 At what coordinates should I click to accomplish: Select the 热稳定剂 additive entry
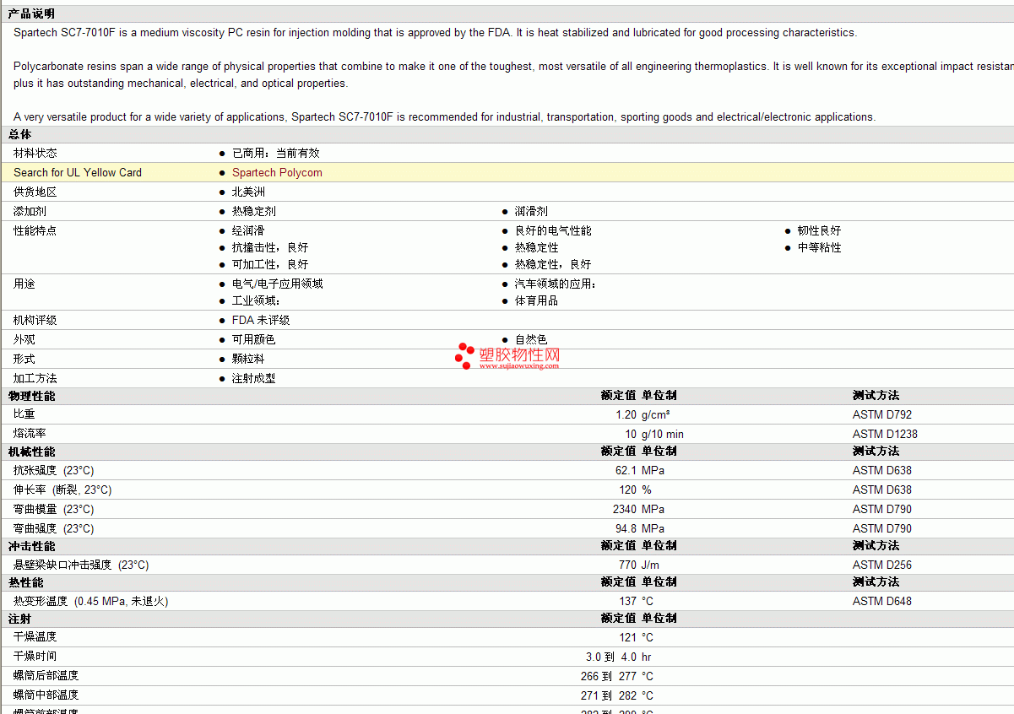(x=254, y=211)
